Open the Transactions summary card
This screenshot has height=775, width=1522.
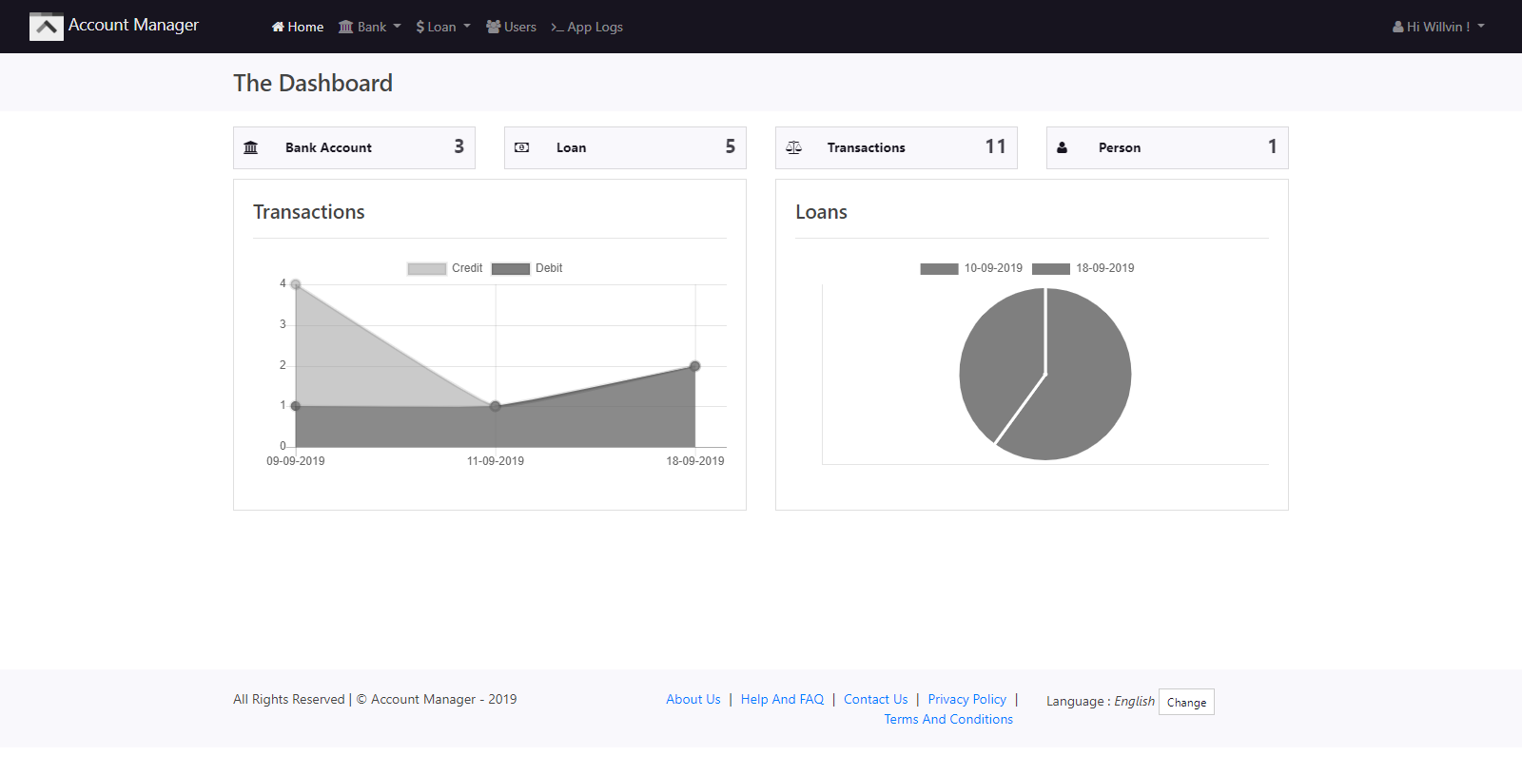(896, 147)
